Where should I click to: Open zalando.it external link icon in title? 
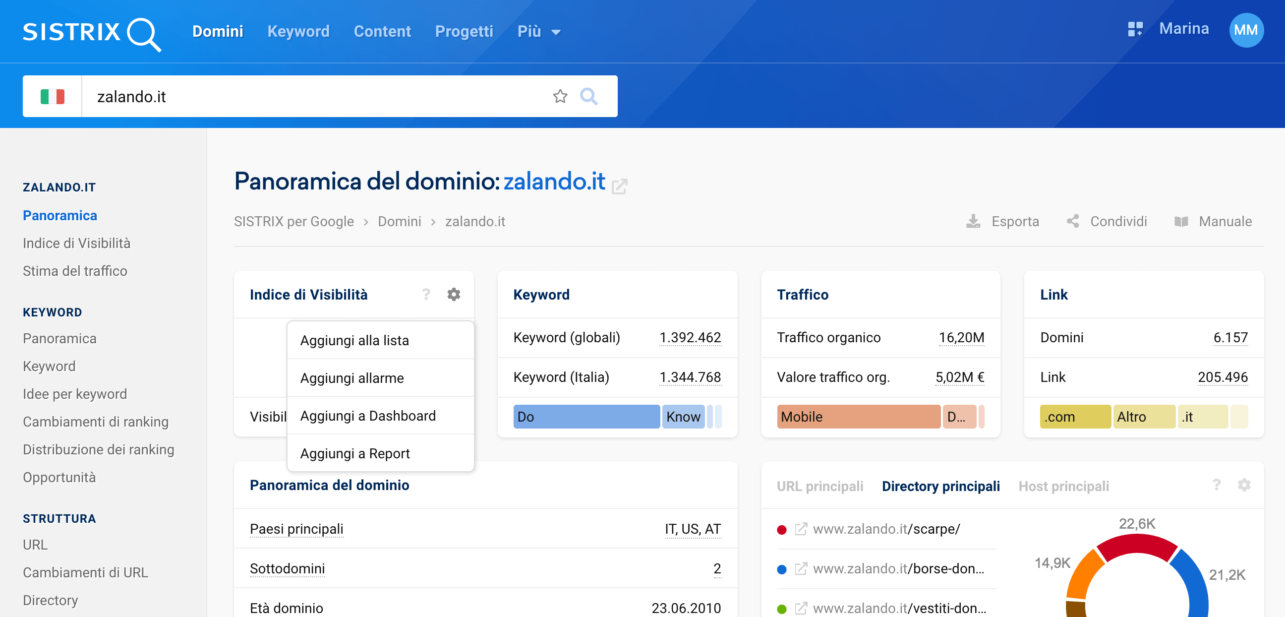(x=619, y=186)
